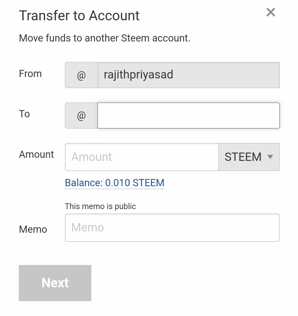Click the Transfer to Account heading
The image size is (298, 316).
coord(79,16)
